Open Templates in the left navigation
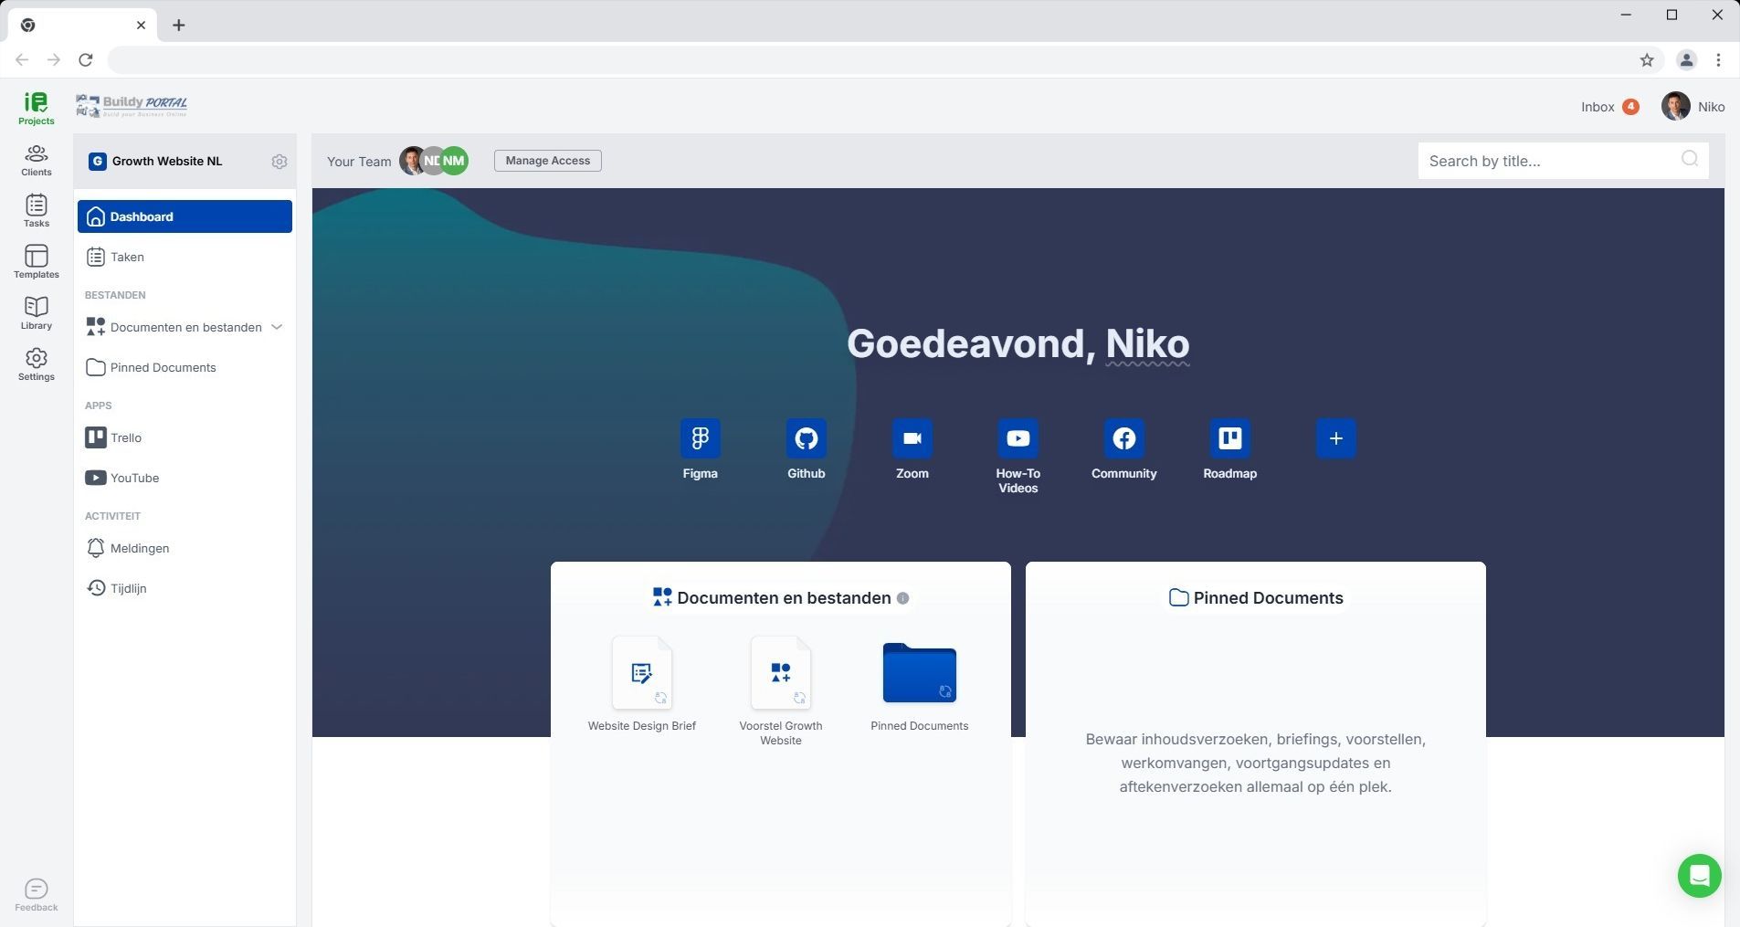This screenshot has width=1740, height=927. (37, 262)
